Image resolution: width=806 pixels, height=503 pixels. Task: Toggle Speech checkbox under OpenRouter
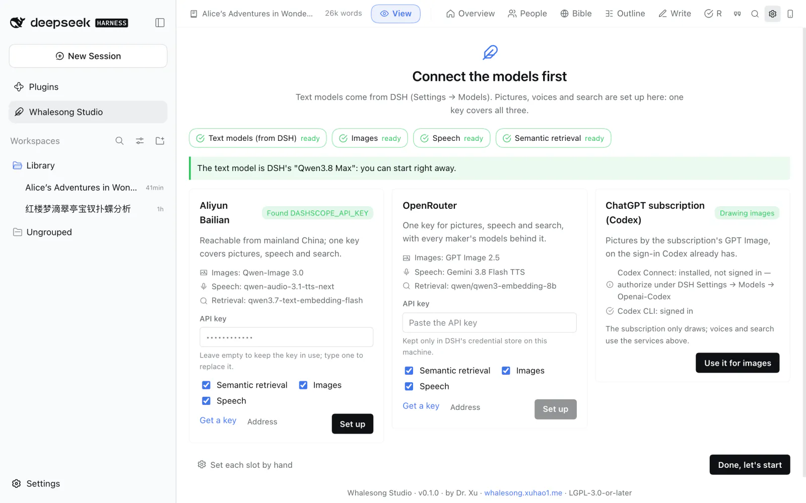(409, 386)
